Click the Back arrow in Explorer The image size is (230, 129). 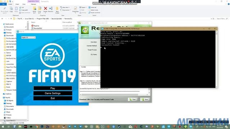[x=2, y=19]
